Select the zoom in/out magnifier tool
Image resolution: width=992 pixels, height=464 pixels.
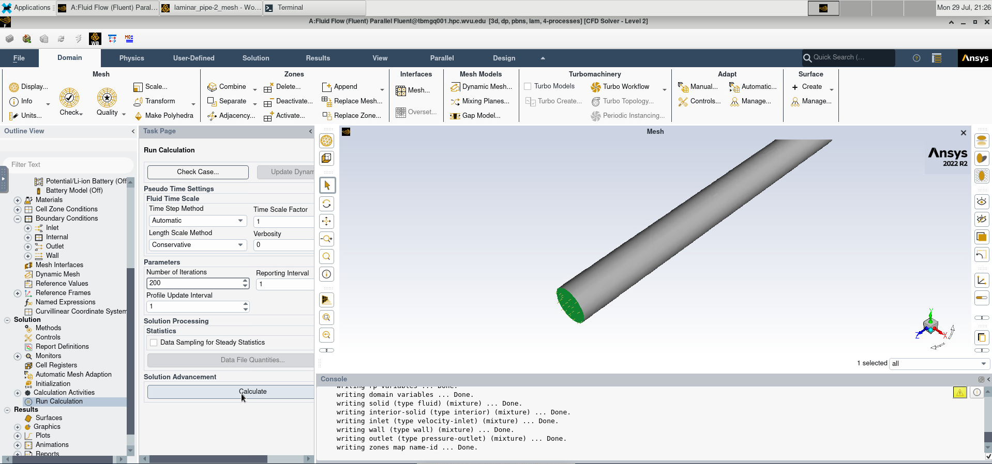click(326, 239)
